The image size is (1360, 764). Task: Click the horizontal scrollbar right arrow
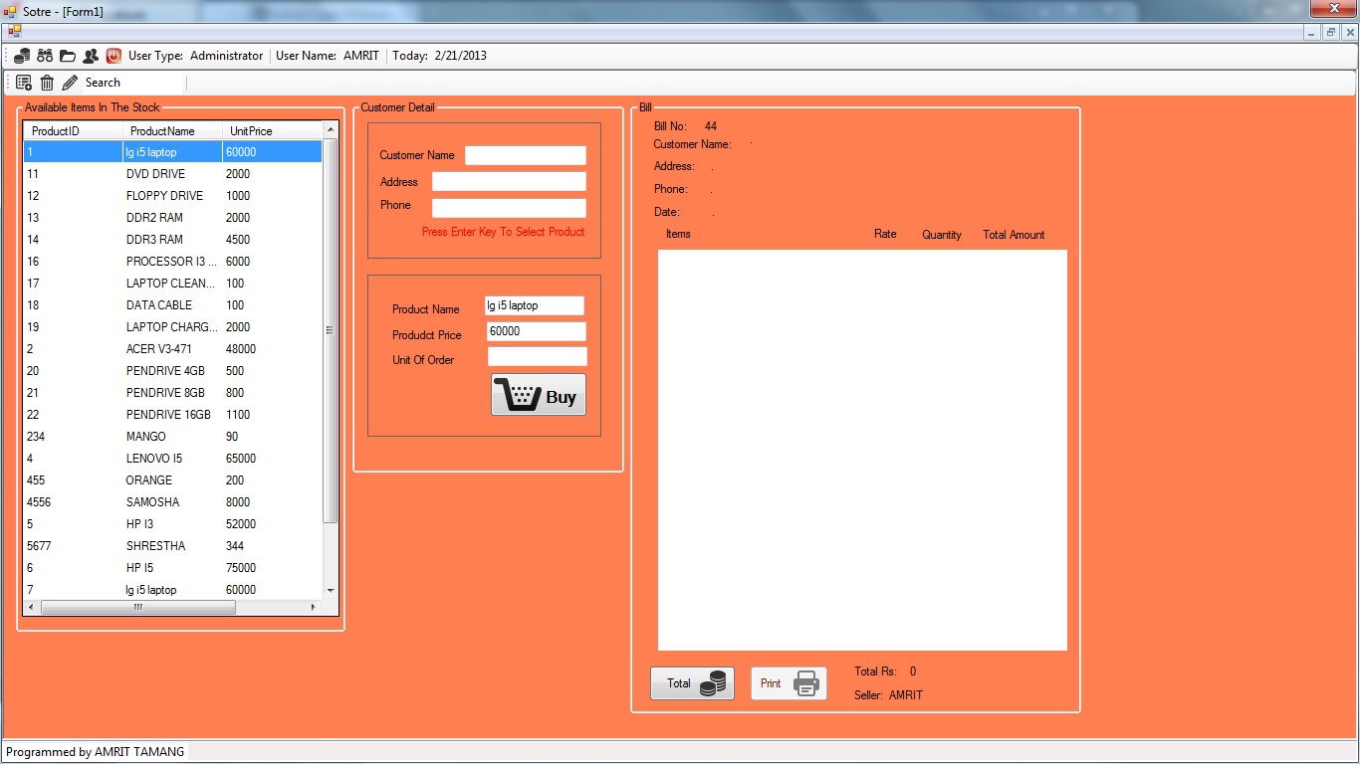[313, 607]
